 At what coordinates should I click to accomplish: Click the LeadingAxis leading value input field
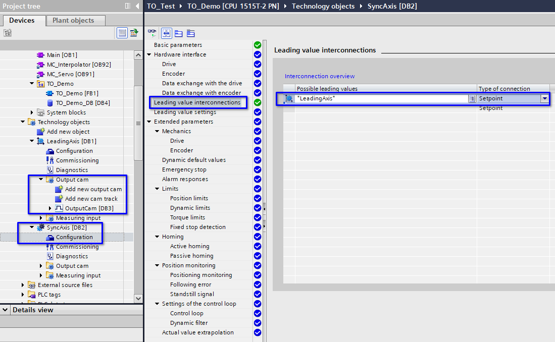pyautogui.click(x=381, y=99)
